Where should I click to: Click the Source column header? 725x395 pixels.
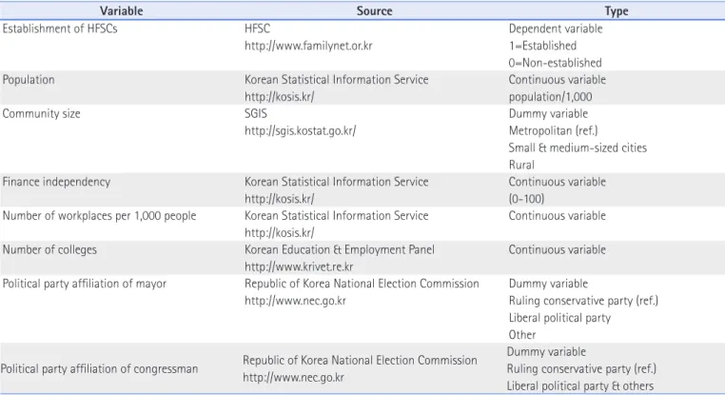[374, 10]
